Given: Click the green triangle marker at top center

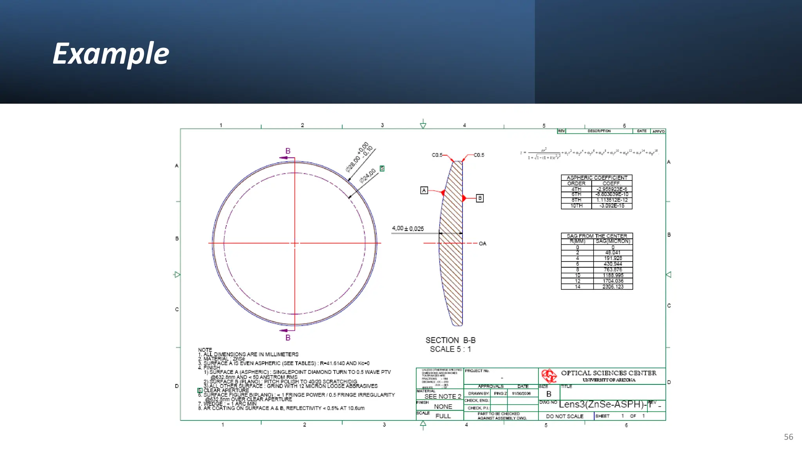Looking at the screenshot, I should tap(423, 125).
